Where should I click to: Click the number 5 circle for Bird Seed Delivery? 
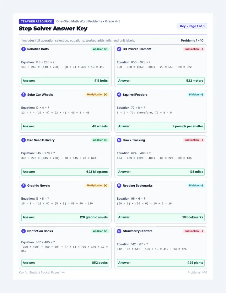click(x=24, y=140)
